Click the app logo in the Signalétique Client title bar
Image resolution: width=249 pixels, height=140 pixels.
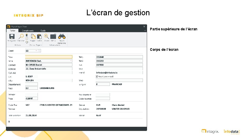coord(9,27)
